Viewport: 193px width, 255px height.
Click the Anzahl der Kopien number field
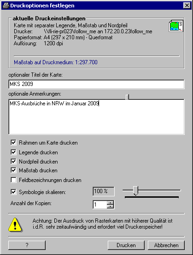[x=100, y=205]
